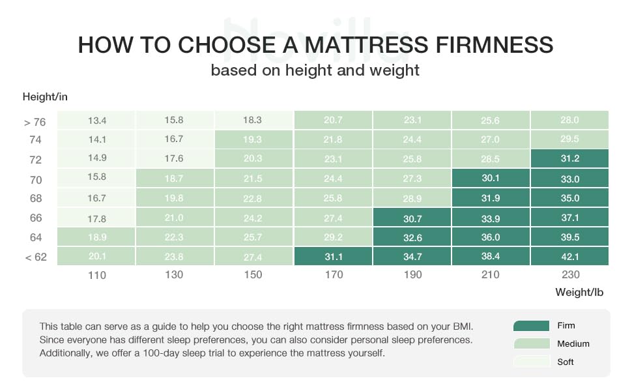Select the Soft legend color swatch
The width and height of the screenshot is (632, 391).
(x=532, y=361)
